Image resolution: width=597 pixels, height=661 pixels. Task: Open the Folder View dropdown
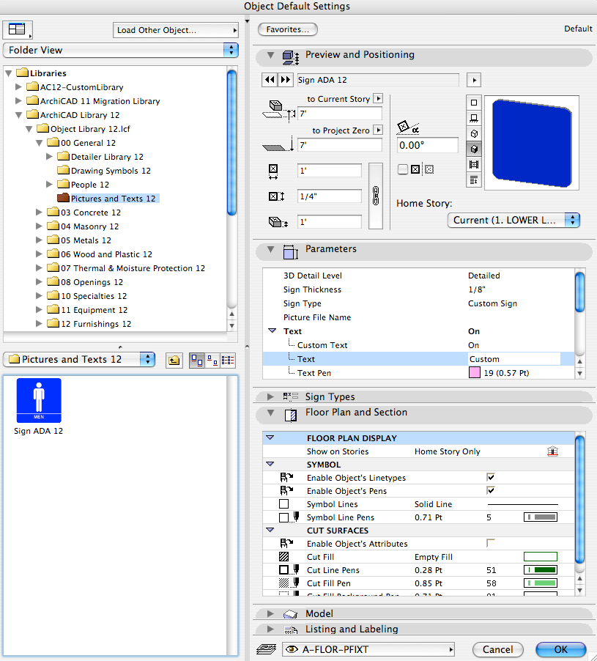click(120, 50)
